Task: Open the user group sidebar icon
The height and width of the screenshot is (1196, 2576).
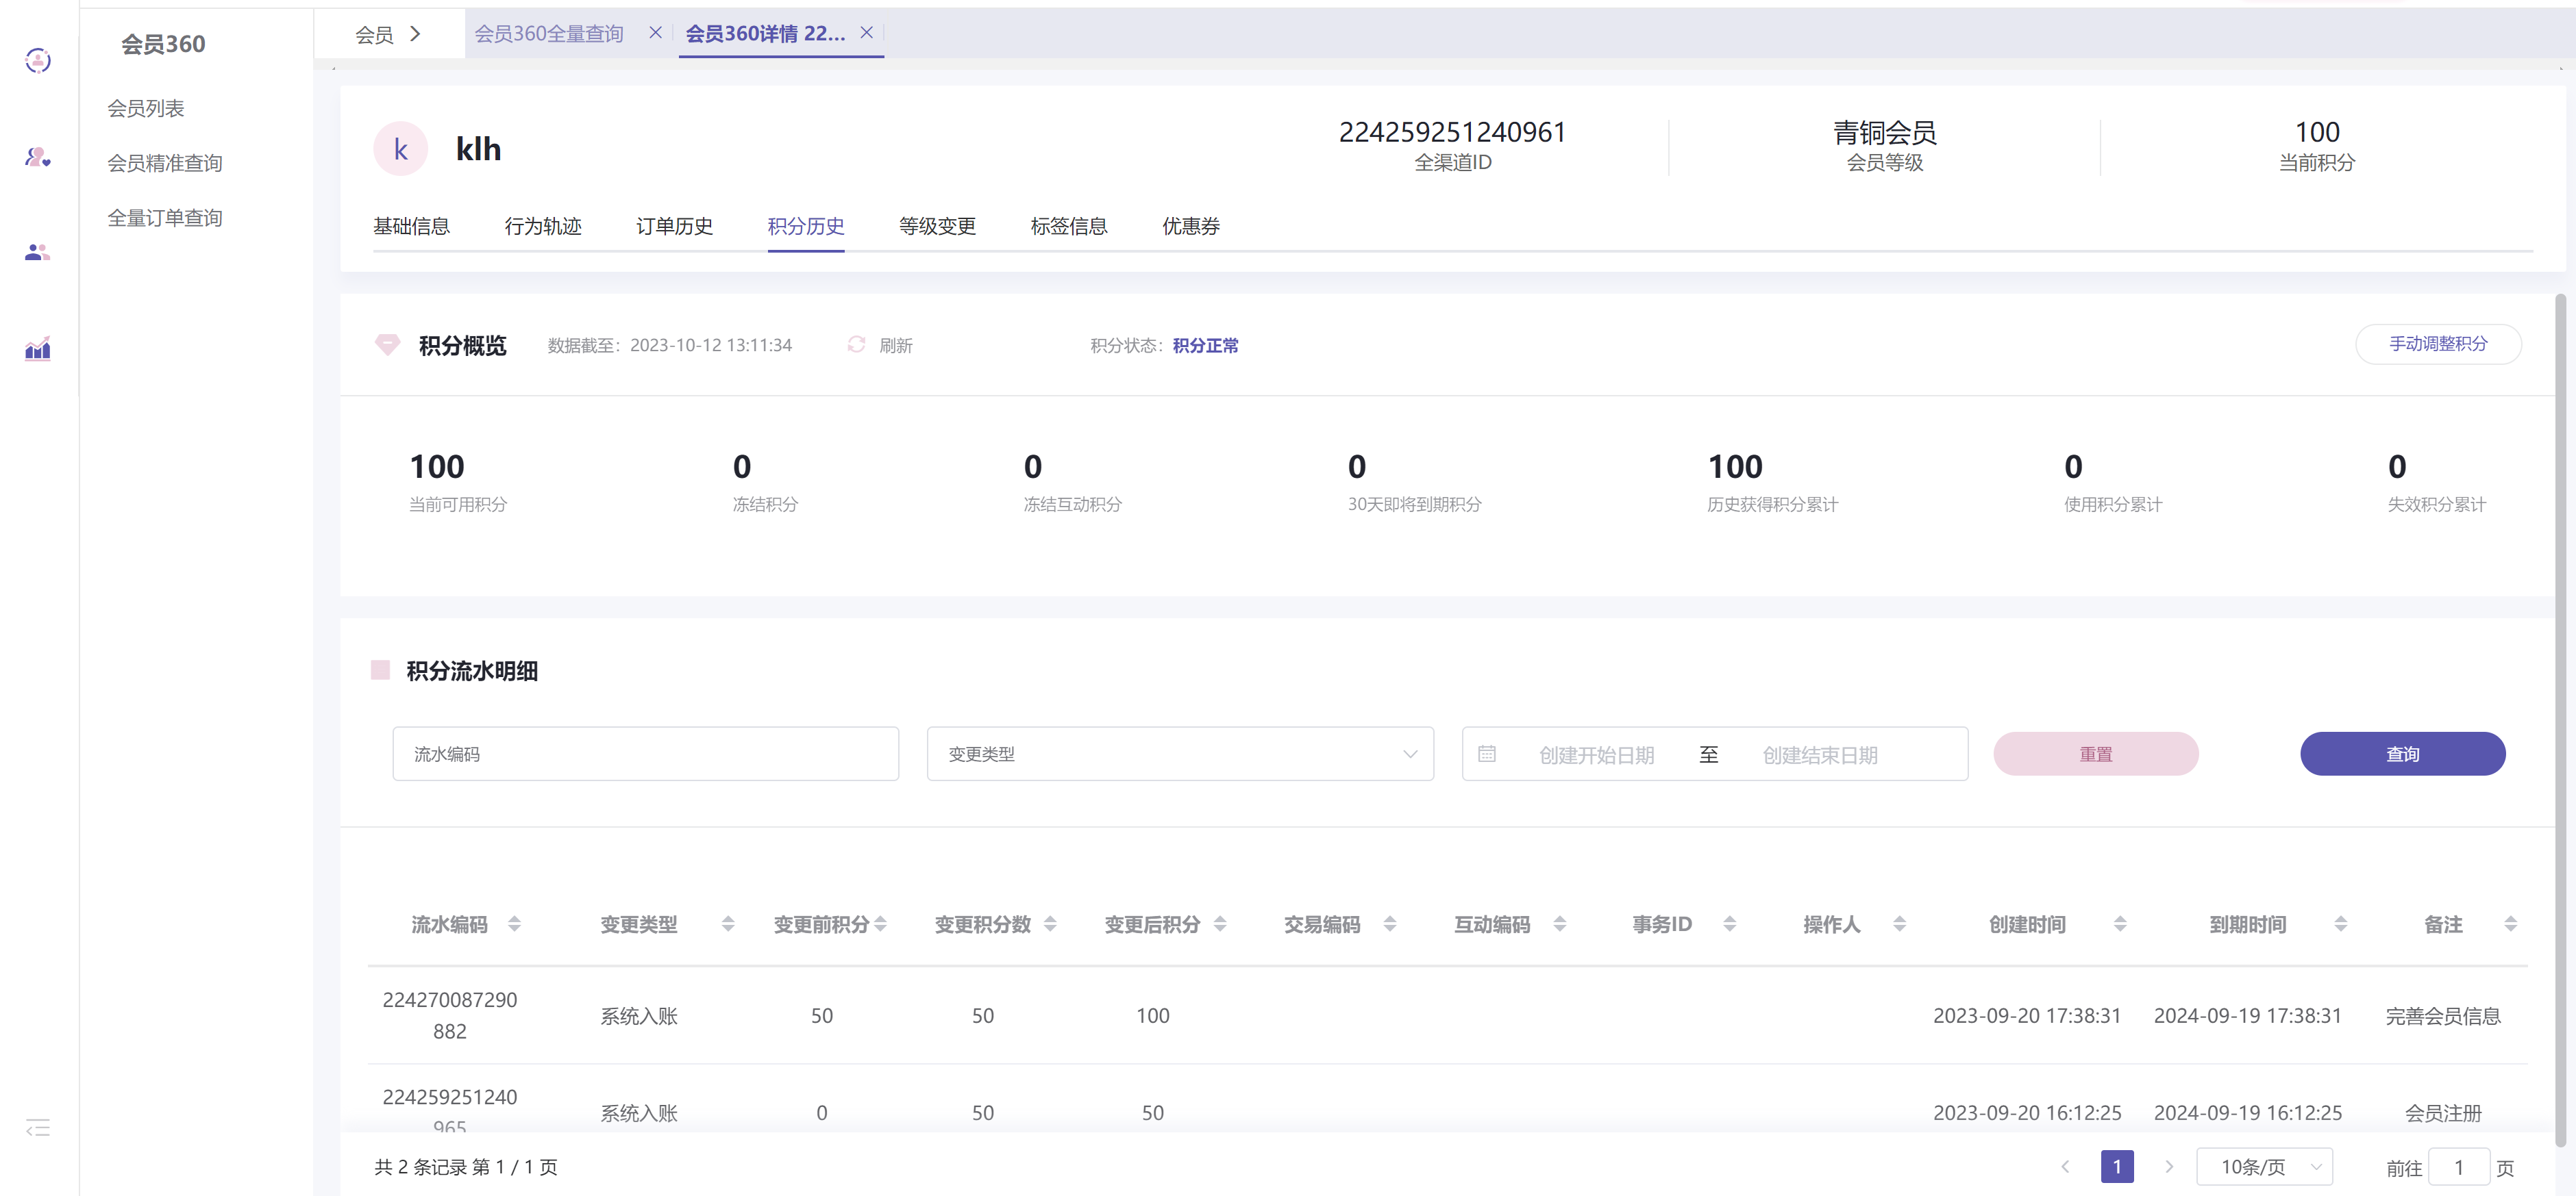Action: (38, 252)
